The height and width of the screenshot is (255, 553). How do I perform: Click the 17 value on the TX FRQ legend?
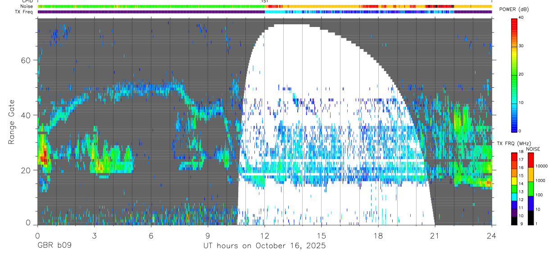521,160
